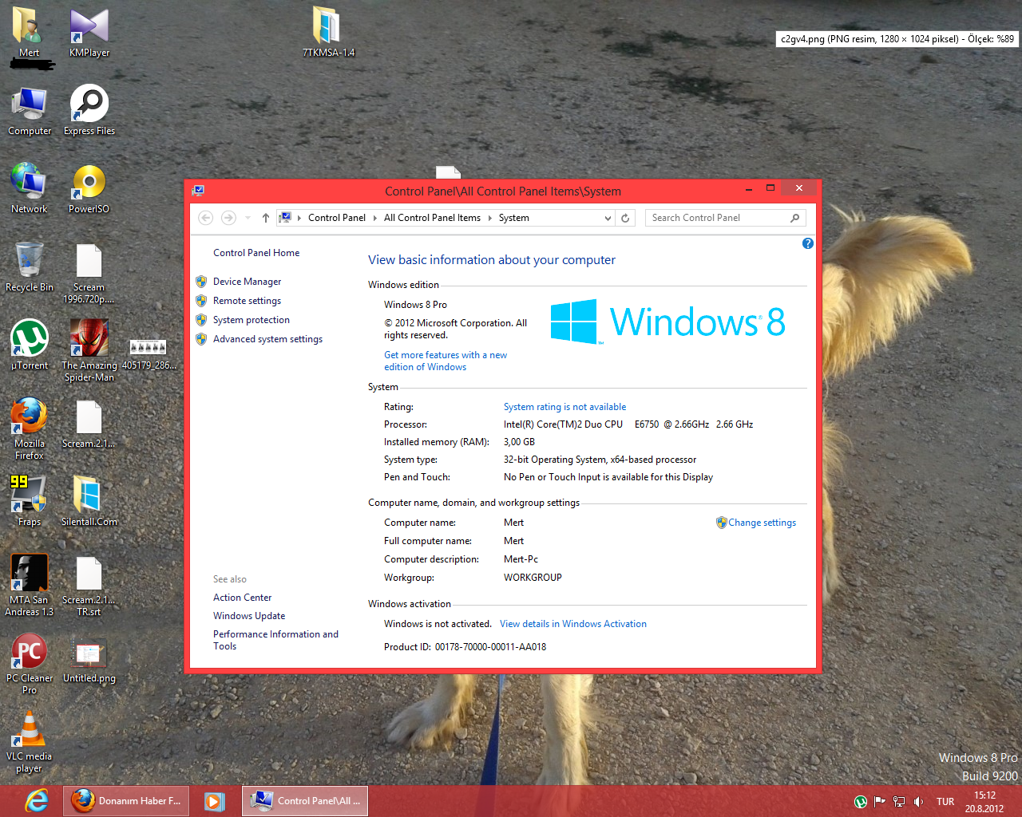This screenshot has width=1022, height=817.
Task: Open the volume speaker tray icon
Action: coord(918,802)
